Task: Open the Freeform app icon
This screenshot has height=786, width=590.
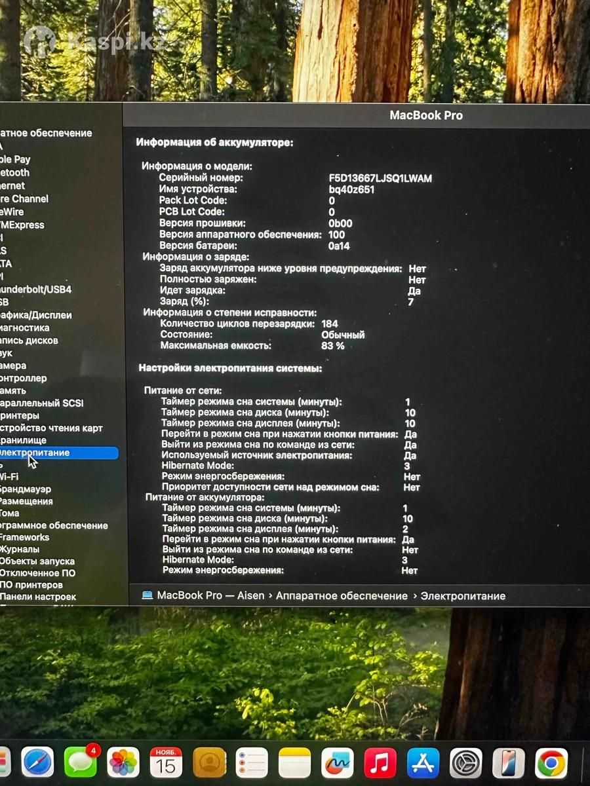Action: (x=338, y=762)
